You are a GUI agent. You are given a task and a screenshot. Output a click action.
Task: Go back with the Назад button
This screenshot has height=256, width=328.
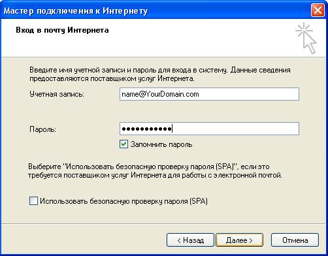tap(190, 240)
